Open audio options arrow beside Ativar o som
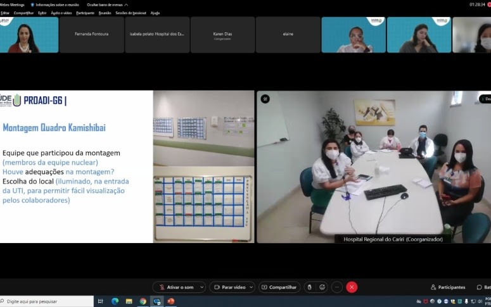The width and height of the screenshot is (491, 307). click(202, 287)
